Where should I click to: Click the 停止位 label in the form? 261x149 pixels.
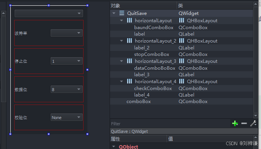pos(21,61)
